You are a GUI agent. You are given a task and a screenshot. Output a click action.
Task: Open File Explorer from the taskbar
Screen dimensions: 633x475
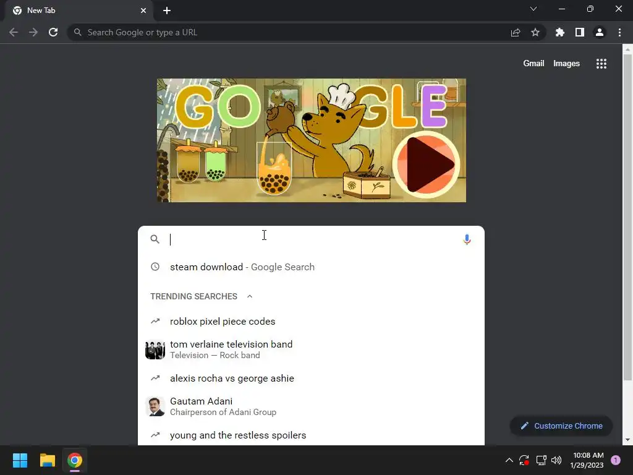(48, 460)
